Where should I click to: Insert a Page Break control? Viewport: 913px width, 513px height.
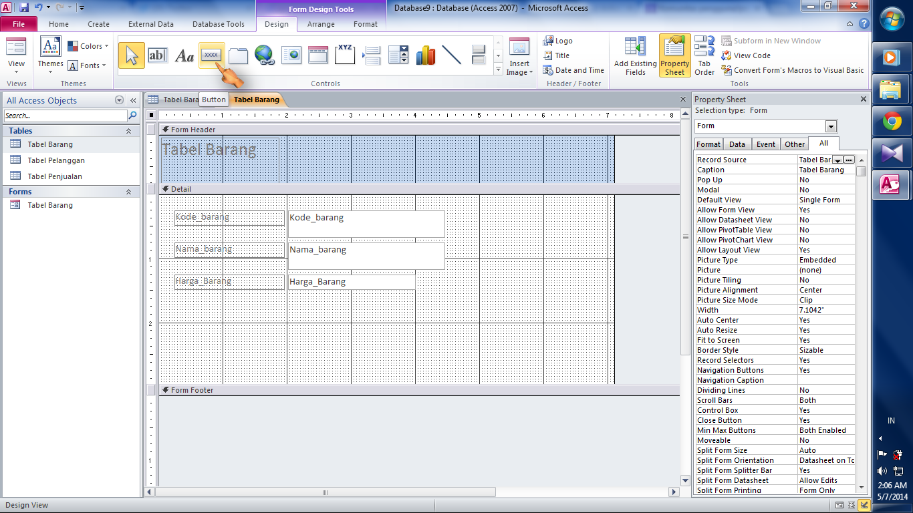[x=372, y=55]
